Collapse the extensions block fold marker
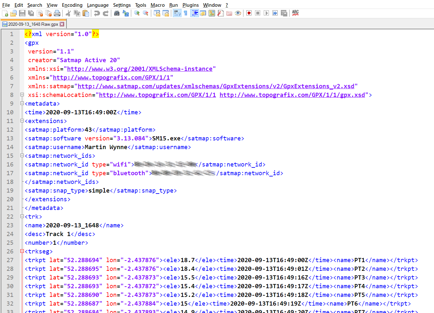This screenshot has height=313, width=434. tap(22, 121)
